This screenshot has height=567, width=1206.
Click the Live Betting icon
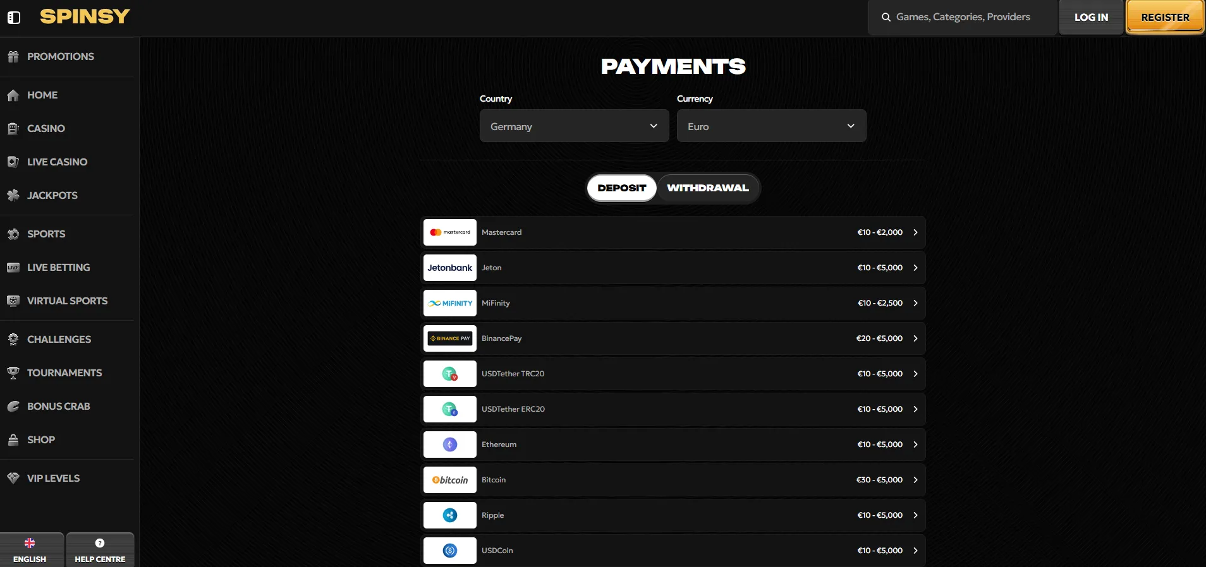tap(13, 268)
